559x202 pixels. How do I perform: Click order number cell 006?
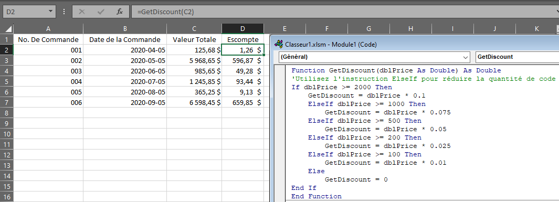(x=48, y=103)
